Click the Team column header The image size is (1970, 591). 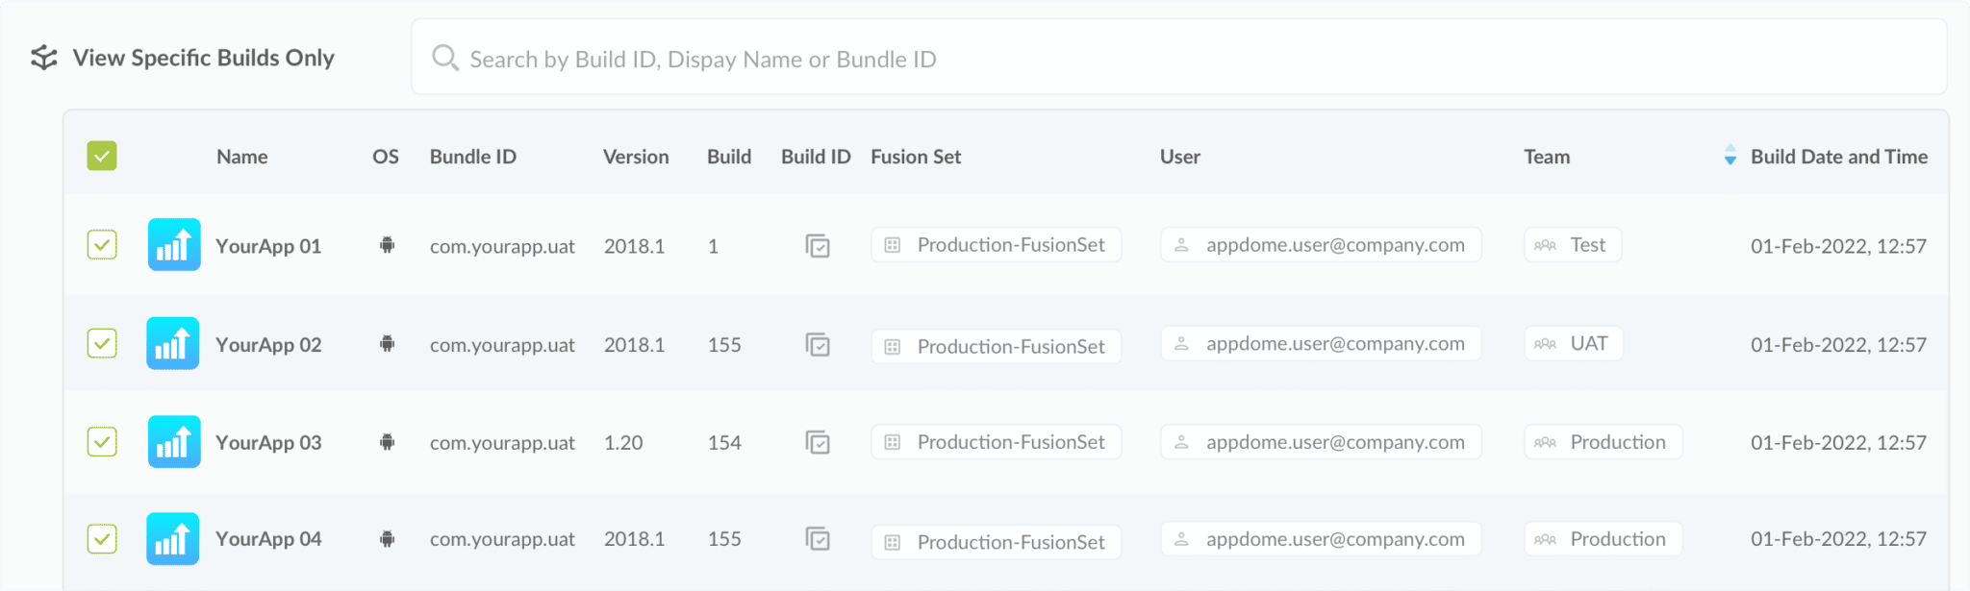pyautogui.click(x=1546, y=157)
